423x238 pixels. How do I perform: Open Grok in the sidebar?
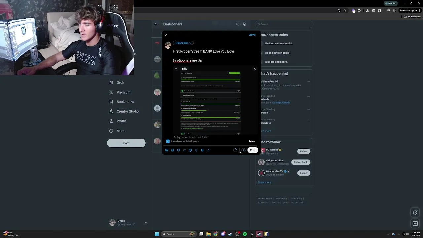pyautogui.click(x=117, y=83)
